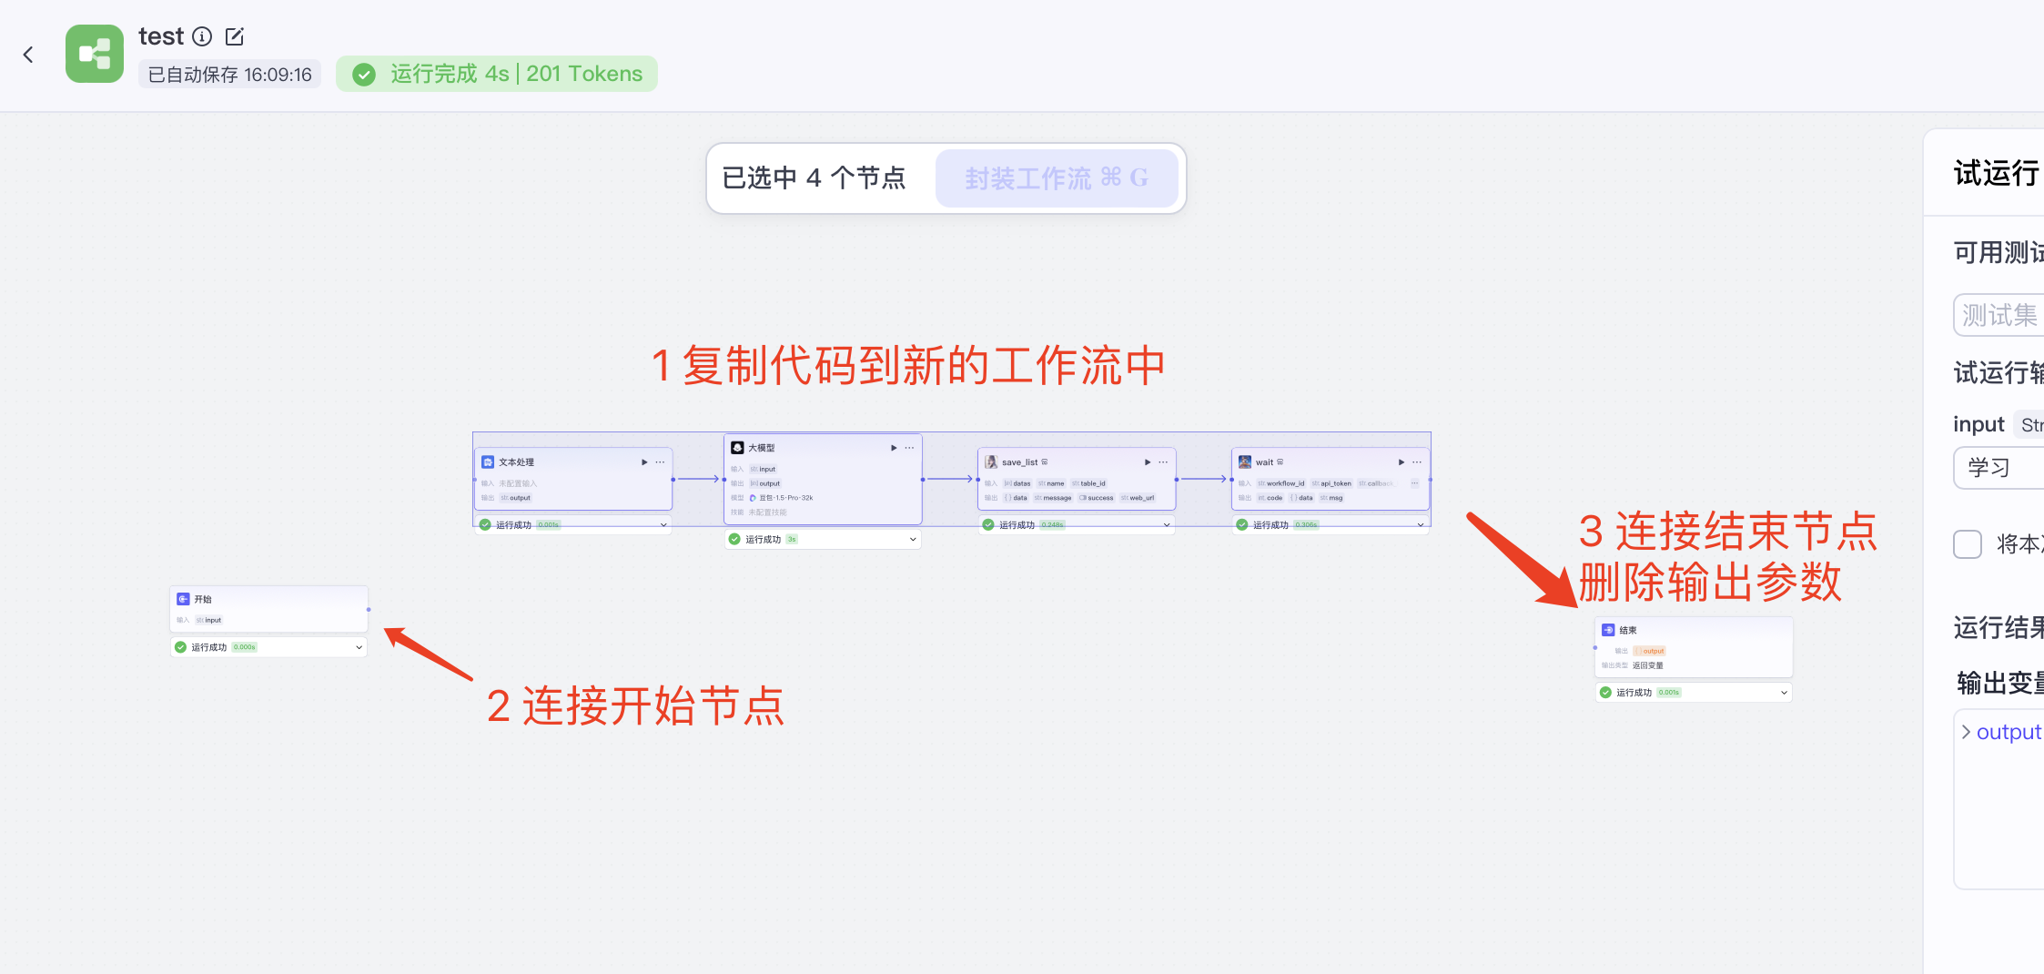Open more options on 文本处理 node
The width and height of the screenshot is (2044, 974).
pos(660,462)
